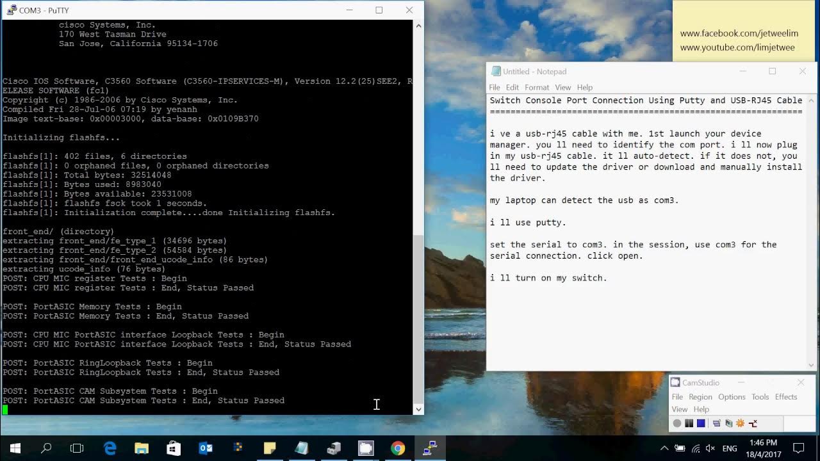820x461 pixels.
Task: Click PuTTY scrollbar down arrow
Action: tap(418, 409)
